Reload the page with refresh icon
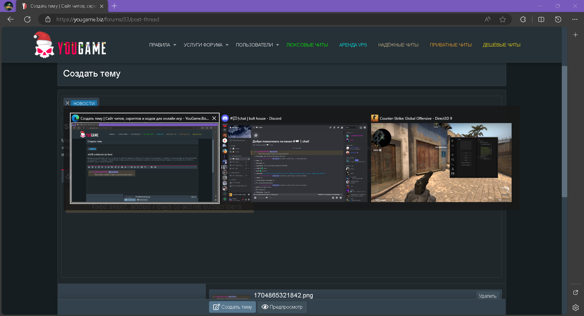 pos(27,19)
